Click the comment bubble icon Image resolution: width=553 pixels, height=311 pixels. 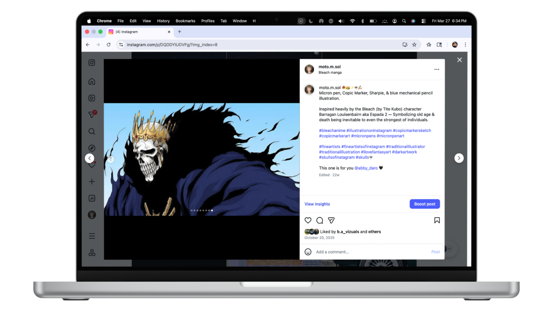click(320, 220)
